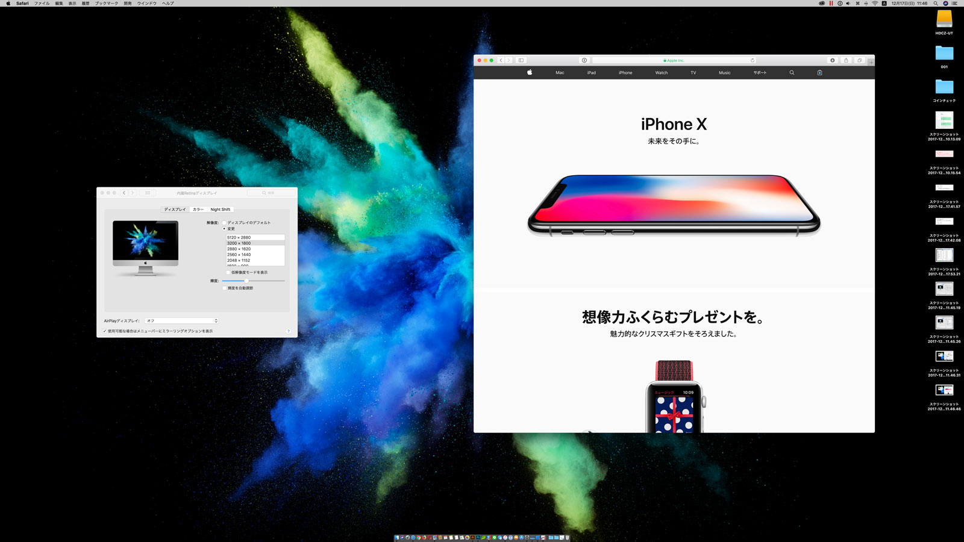The image size is (964, 542).
Task: Open the 履歴 menu
Action: [x=86, y=3]
